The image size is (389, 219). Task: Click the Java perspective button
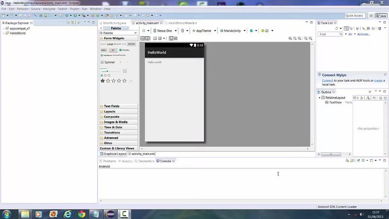click(381, 16)
